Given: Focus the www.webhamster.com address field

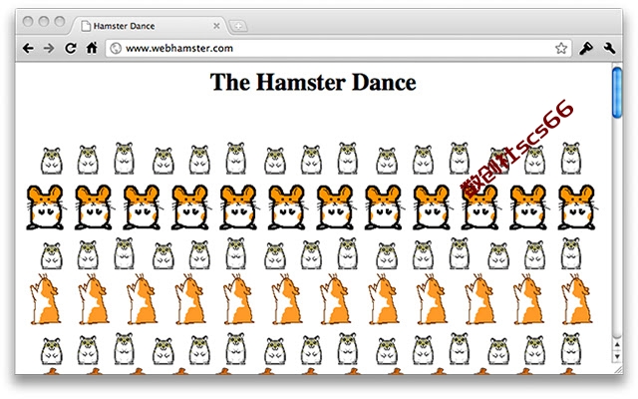Looking at the screenshot, I should pyautogui.click(x=338, y=49).
